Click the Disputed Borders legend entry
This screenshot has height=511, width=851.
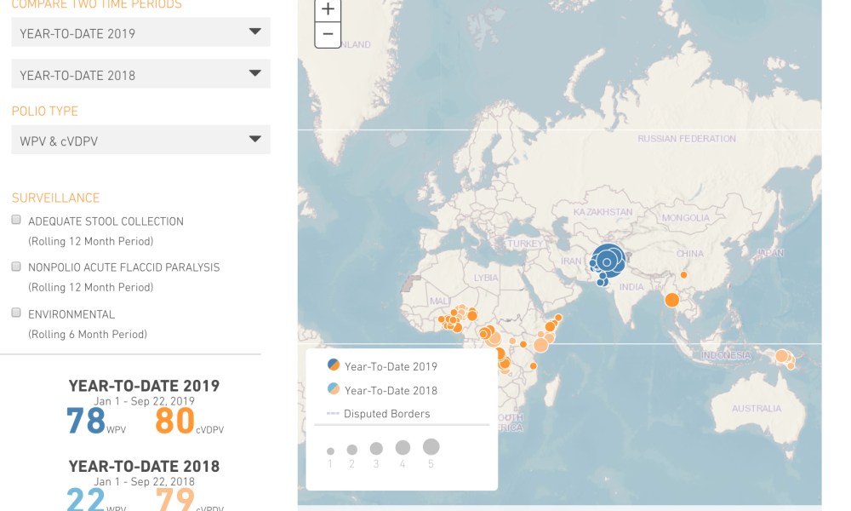tap(386, 414)
